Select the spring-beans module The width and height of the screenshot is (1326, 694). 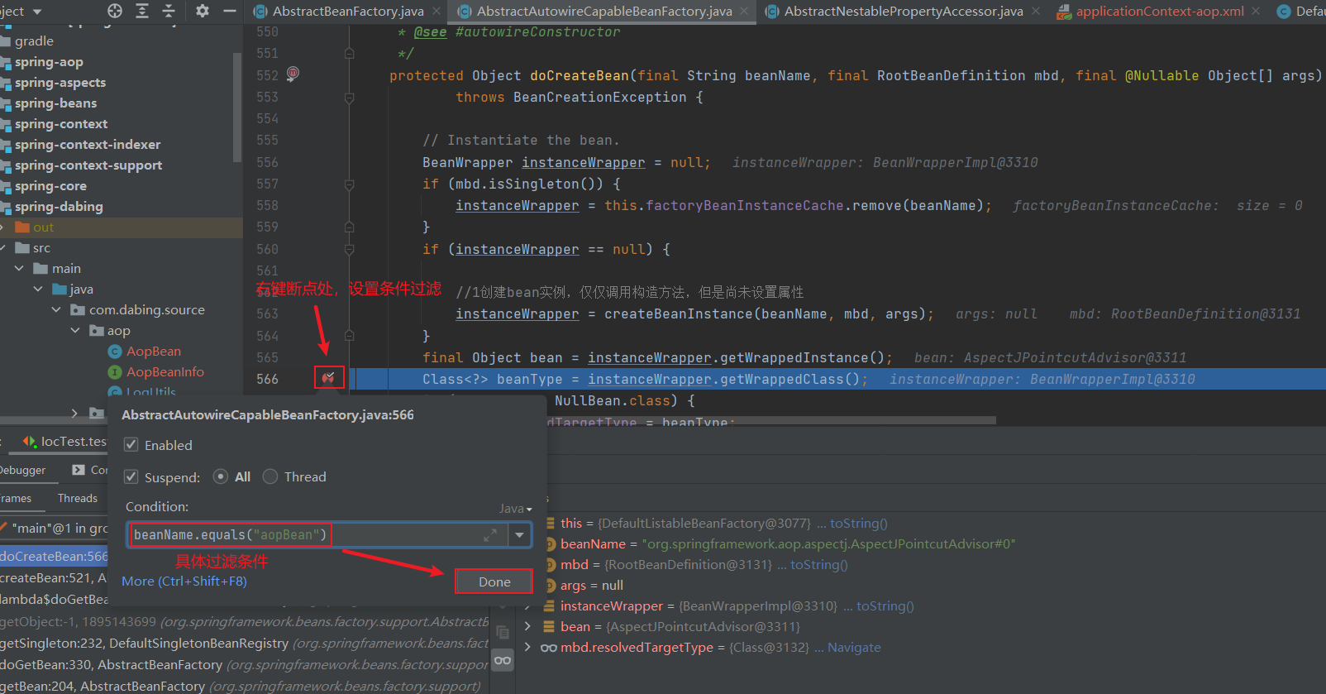click(x=55, y=103)
